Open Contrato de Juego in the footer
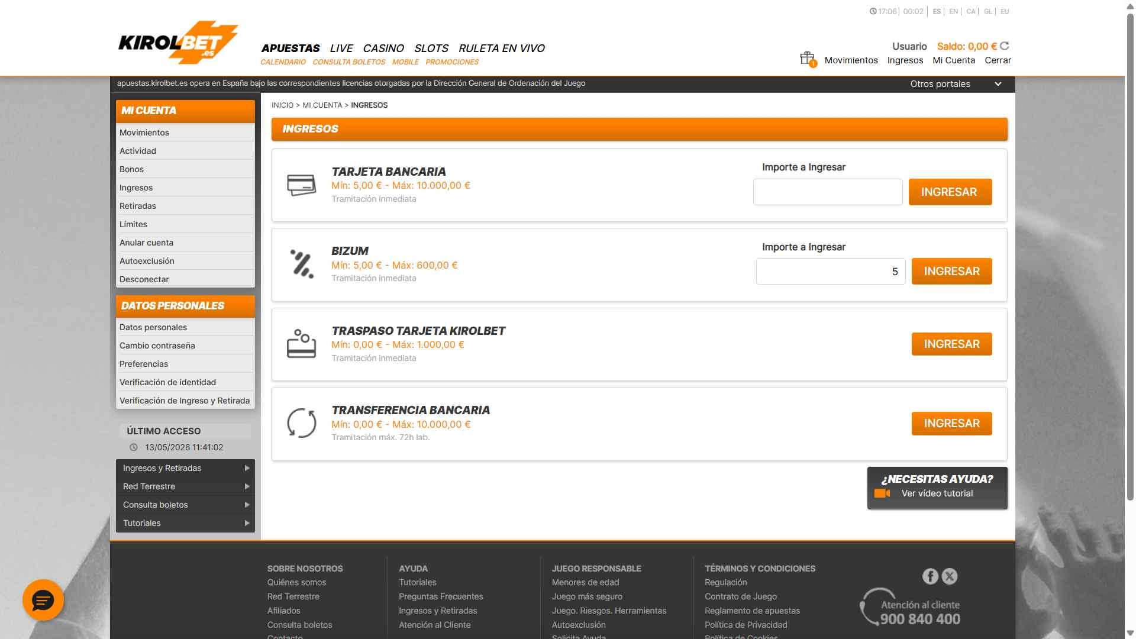This screenshot has height=639, width=1136. (741, 596)
